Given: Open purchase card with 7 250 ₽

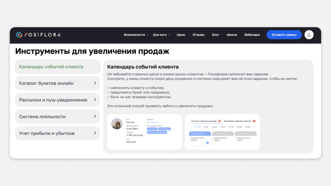Looking at the screenshot, I should pyautogui.click(x=246, y=138).
